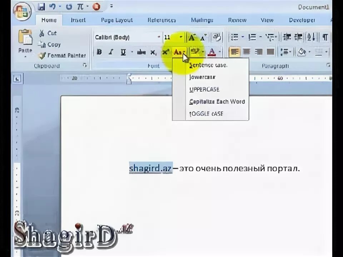Apply multilevel list
This screenshot has width=343, height=257.
click(x=271, y=37)
